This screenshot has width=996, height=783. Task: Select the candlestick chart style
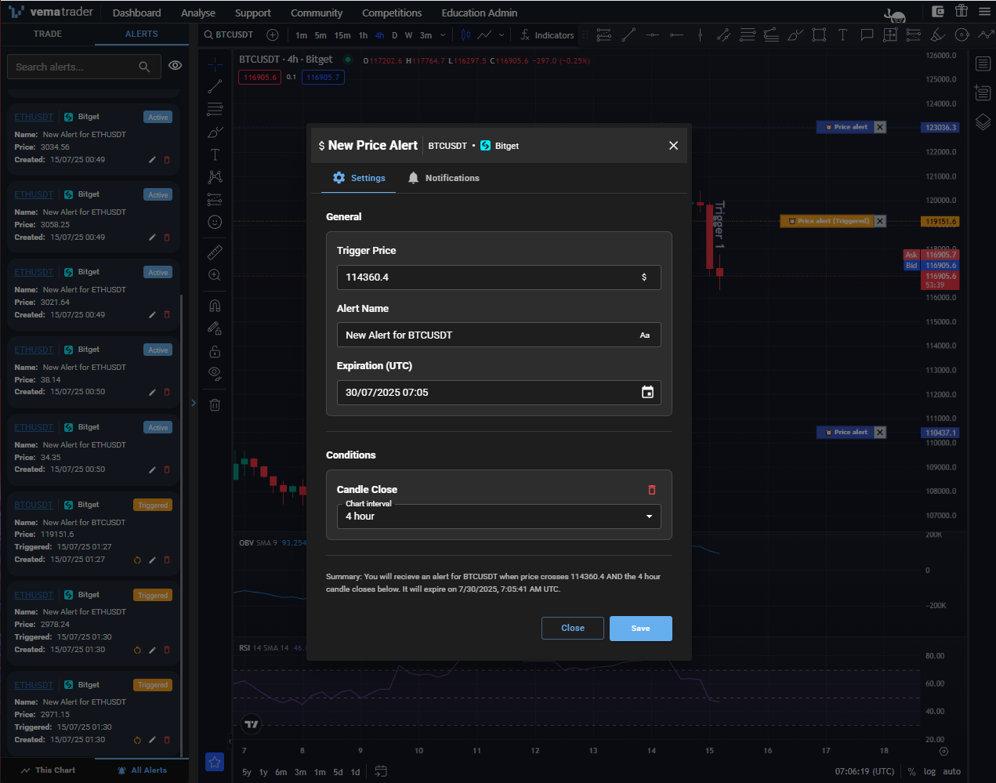[x=466, y=34]
